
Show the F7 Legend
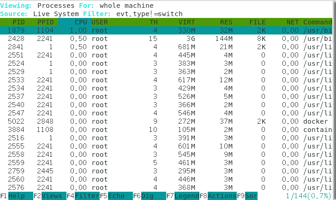pyautogui.click(x=183, y=196)
